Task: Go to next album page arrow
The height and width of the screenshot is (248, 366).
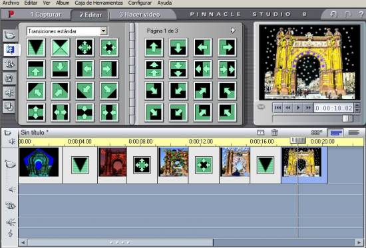Action: point(232,31)
